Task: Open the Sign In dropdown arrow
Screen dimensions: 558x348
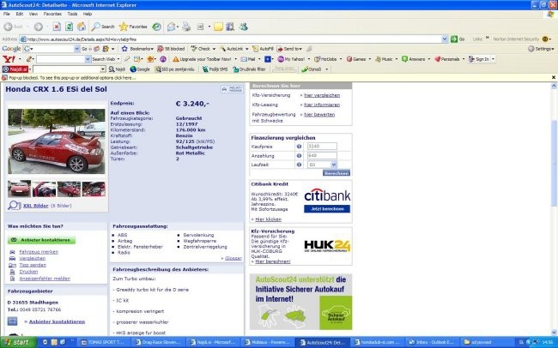Action: click(493, 59)
